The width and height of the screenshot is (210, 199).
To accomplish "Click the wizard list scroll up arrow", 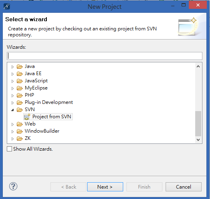I will click(198, 66).
